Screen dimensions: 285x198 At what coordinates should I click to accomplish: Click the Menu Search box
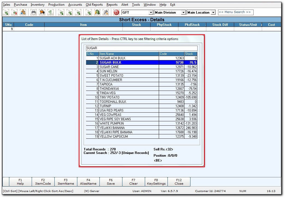(x=236, y=12)
